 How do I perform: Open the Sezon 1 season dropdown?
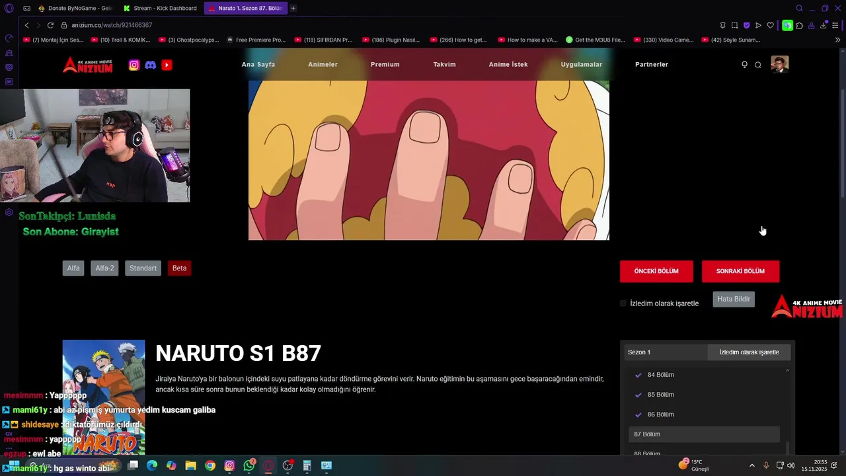coord(666,352)
